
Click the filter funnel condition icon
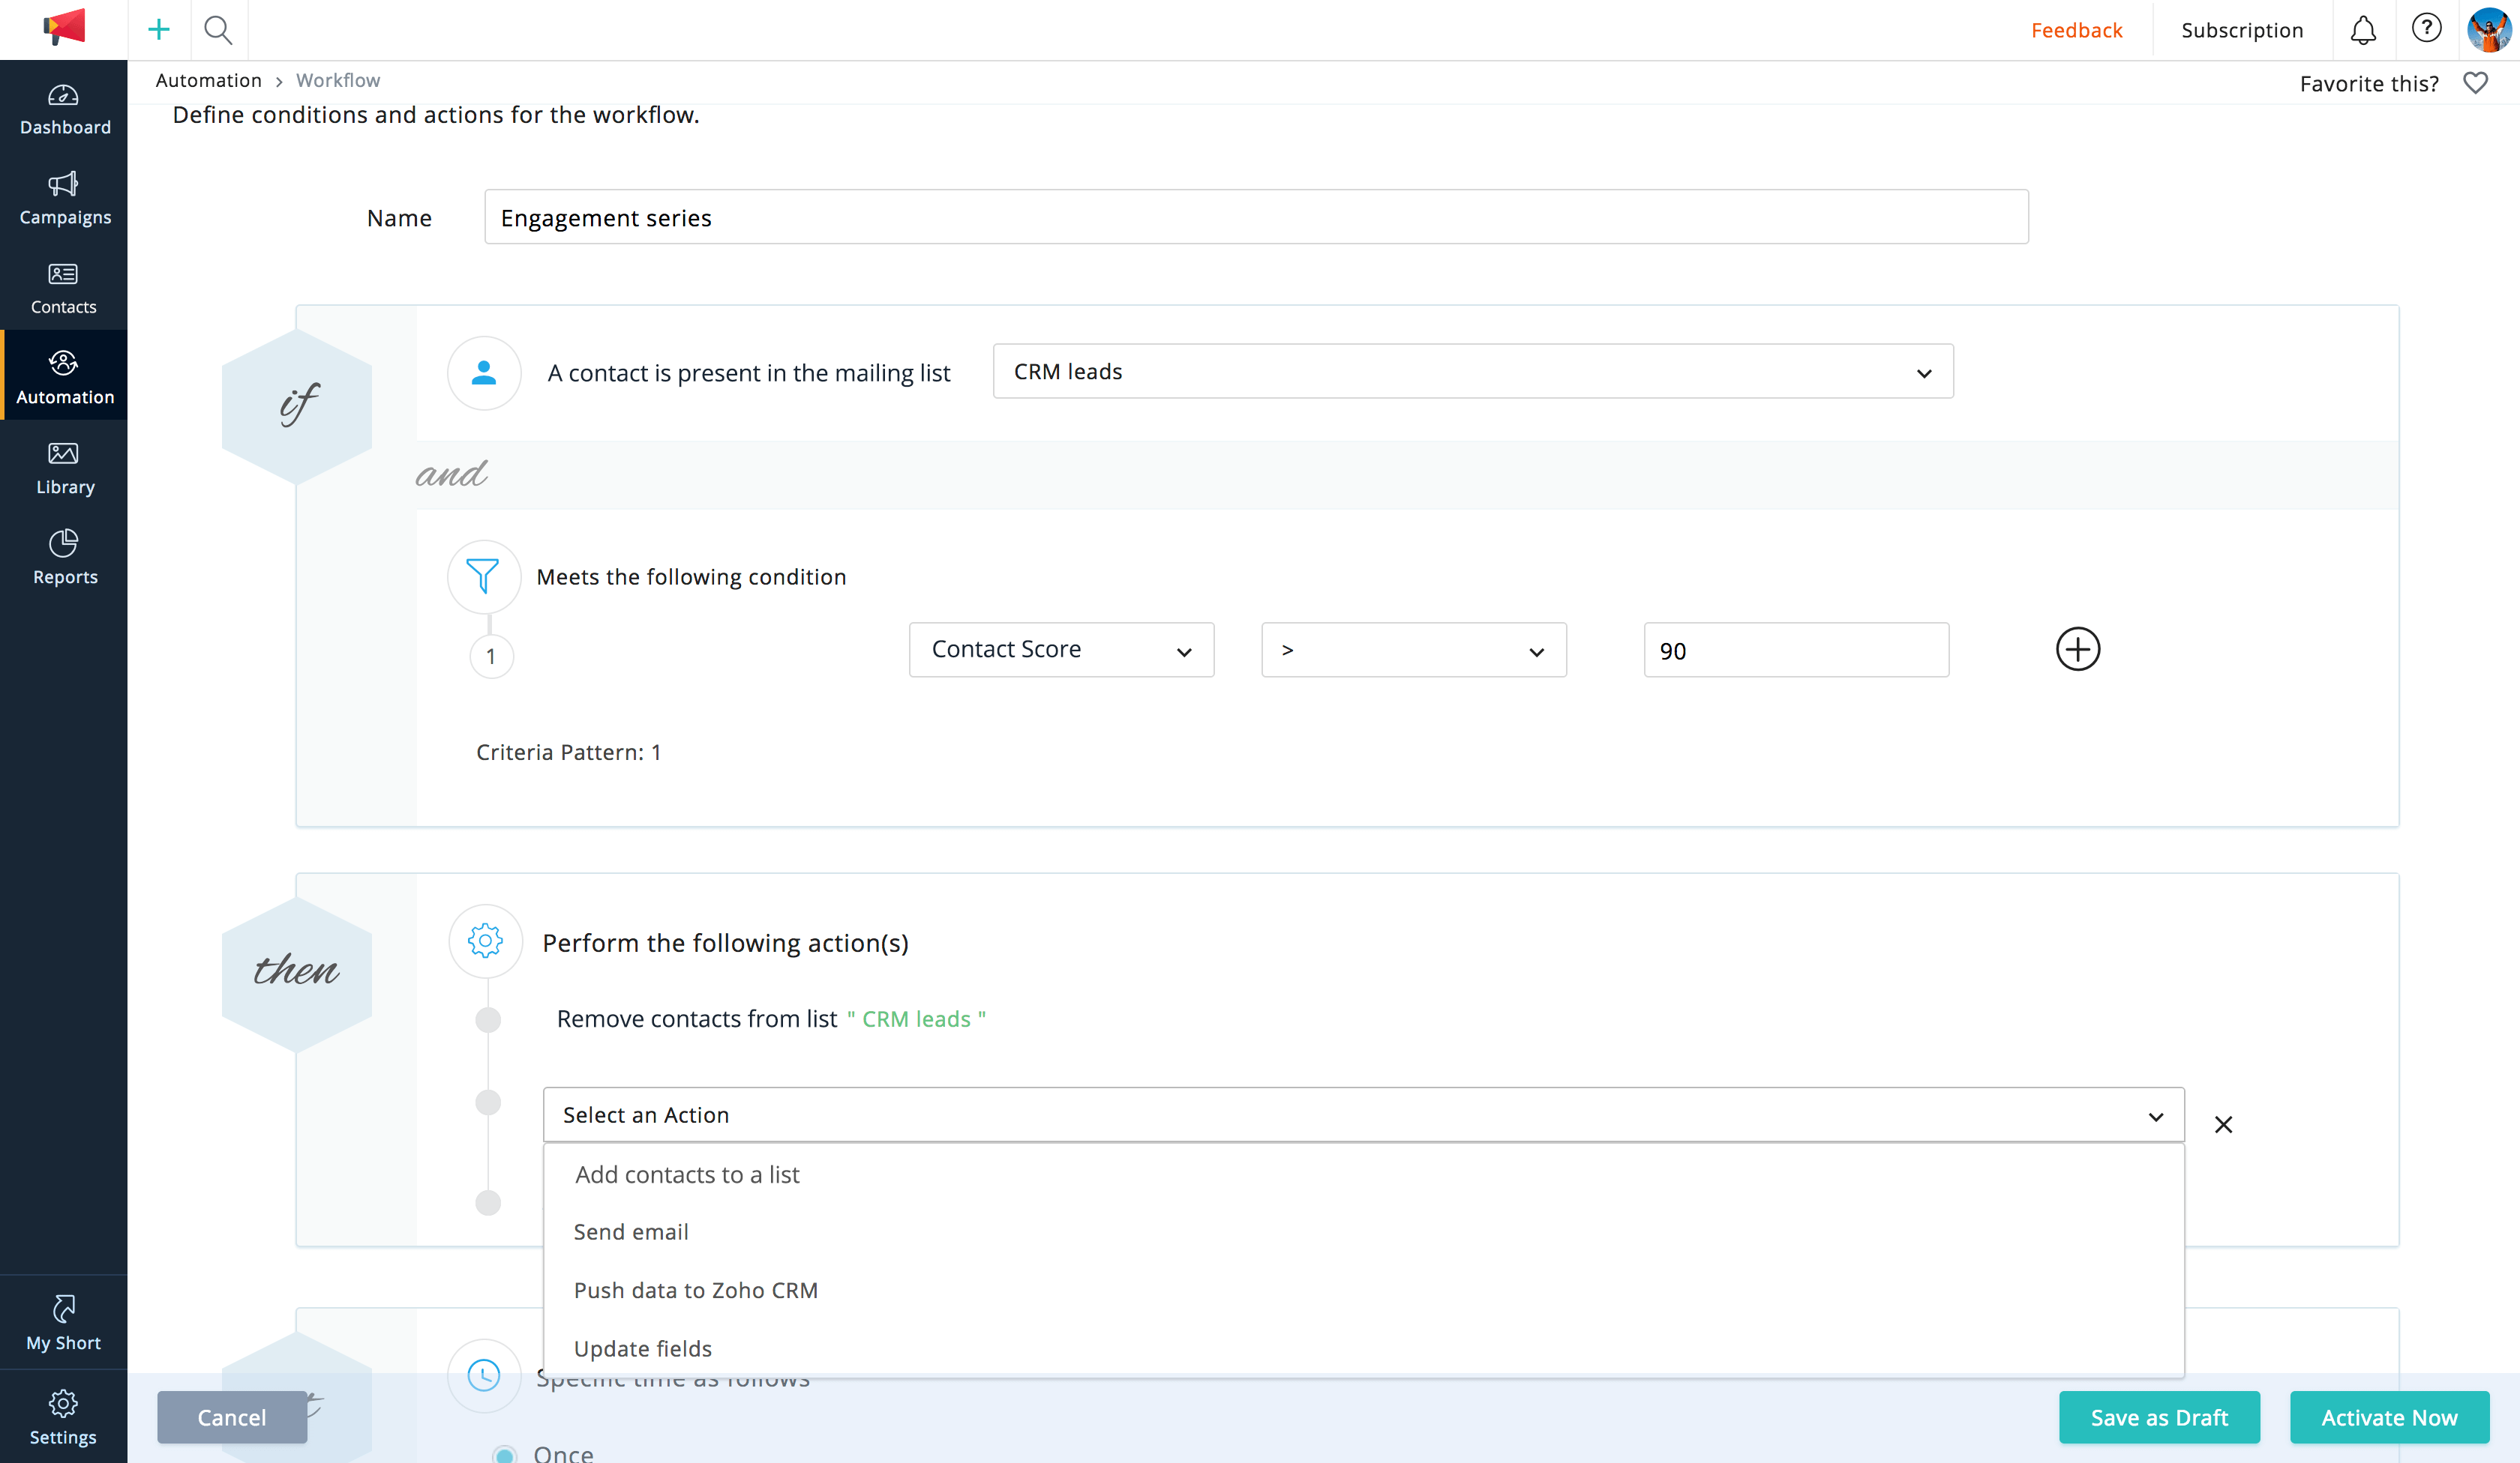coord(484,576)
